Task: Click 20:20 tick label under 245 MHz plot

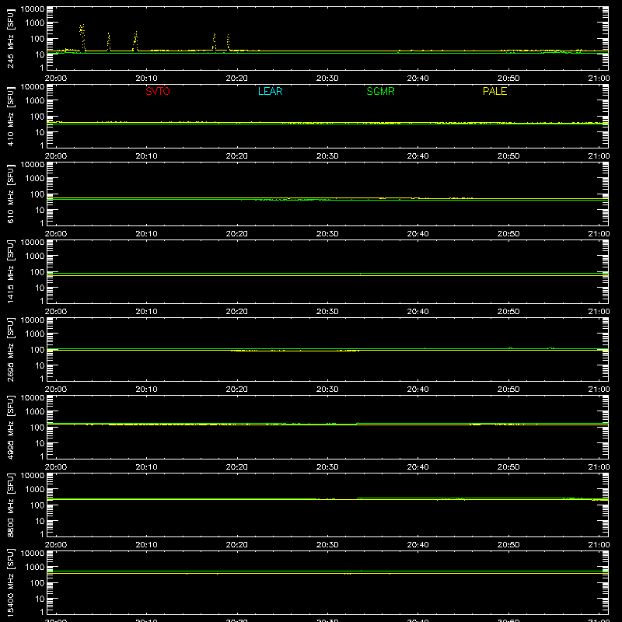Action: (x=237, y=79)
